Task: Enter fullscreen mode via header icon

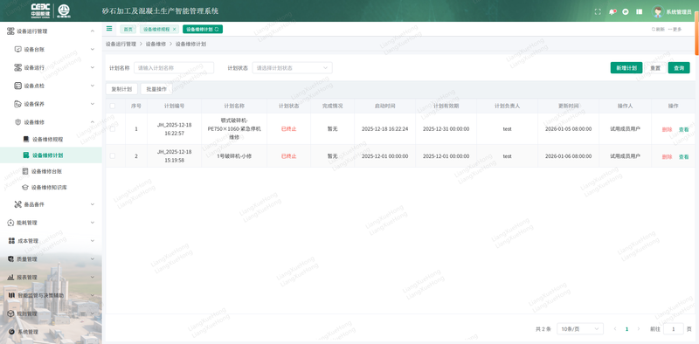Action: [x=598, y=12]
